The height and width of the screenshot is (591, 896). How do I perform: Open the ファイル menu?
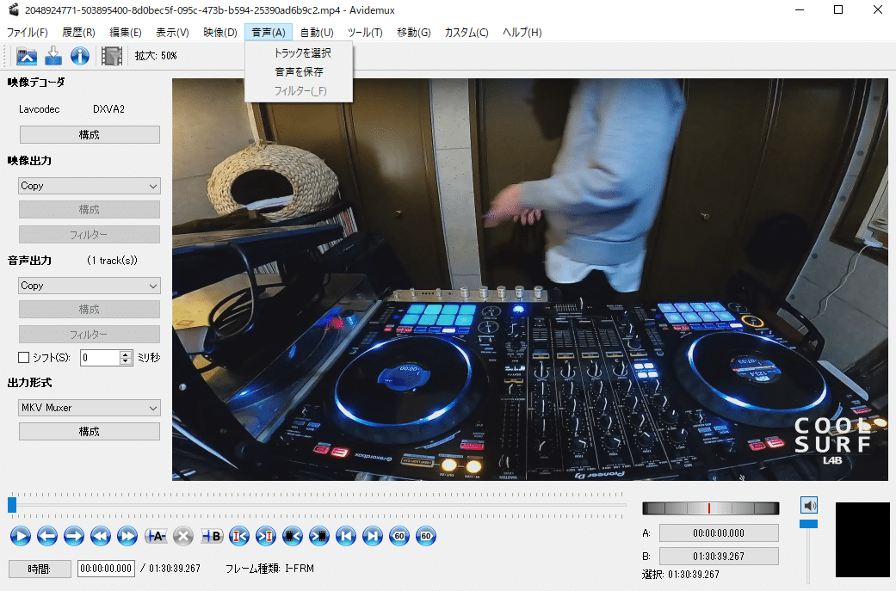[29, 32]
